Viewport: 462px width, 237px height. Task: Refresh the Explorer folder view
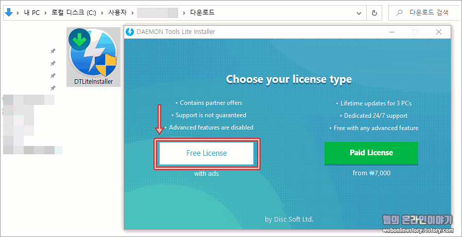(374, 13)
